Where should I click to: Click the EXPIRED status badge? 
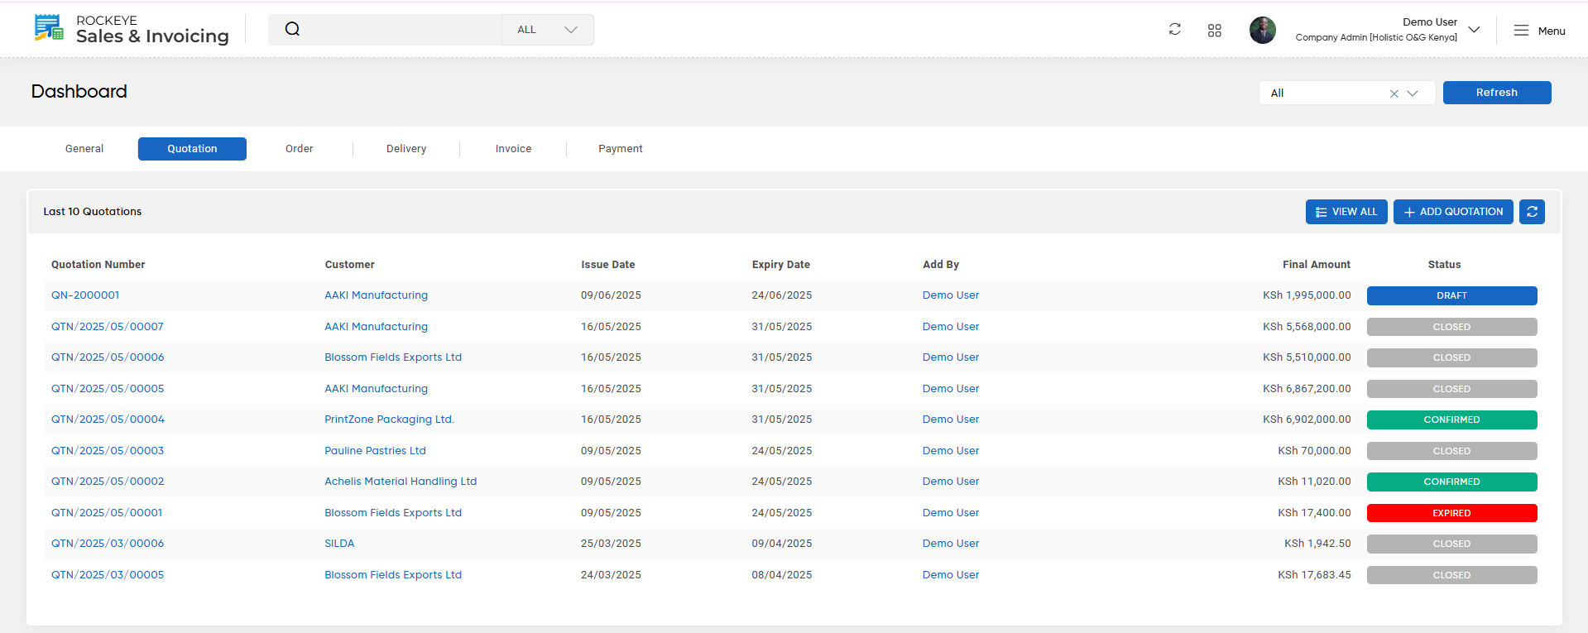1451,513
